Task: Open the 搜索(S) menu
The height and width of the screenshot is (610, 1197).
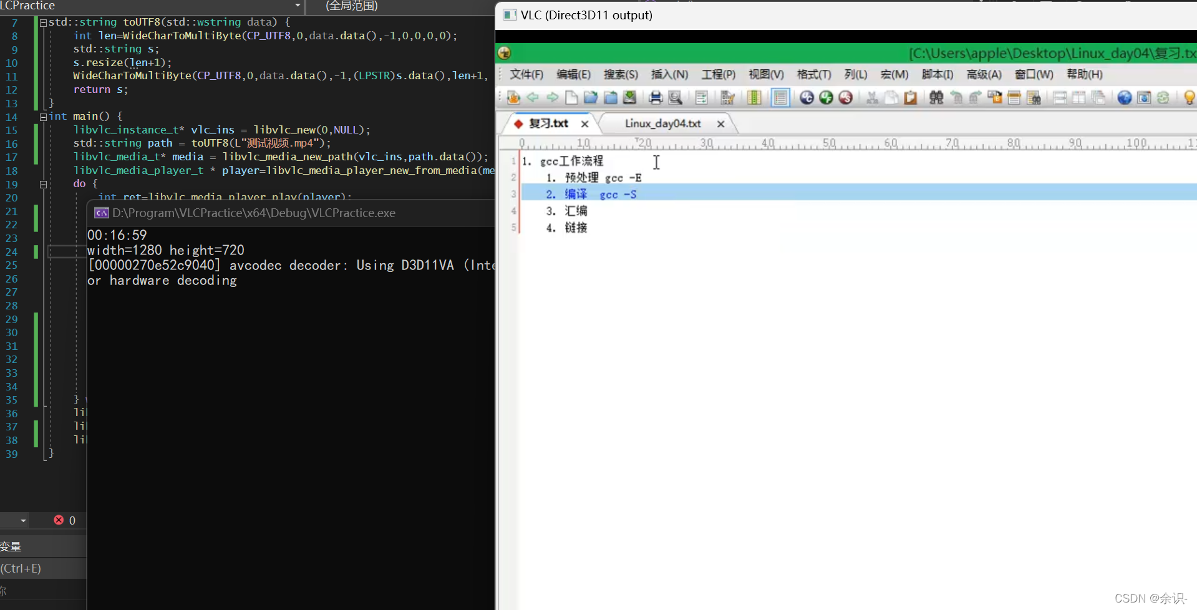Action: (x=621, y=75)
